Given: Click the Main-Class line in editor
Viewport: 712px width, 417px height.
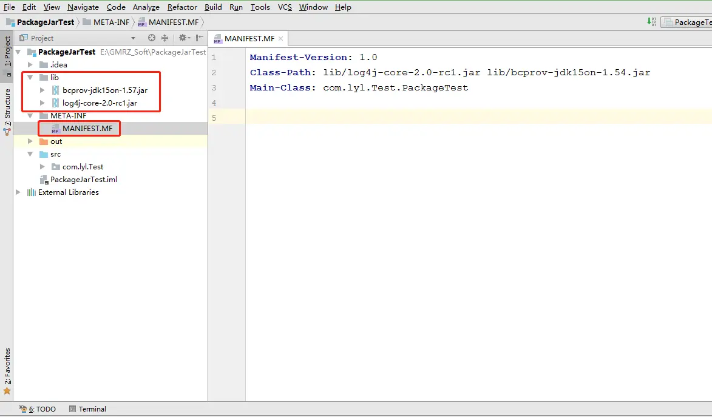Looking at the screenshot, I should pos(359,87).
